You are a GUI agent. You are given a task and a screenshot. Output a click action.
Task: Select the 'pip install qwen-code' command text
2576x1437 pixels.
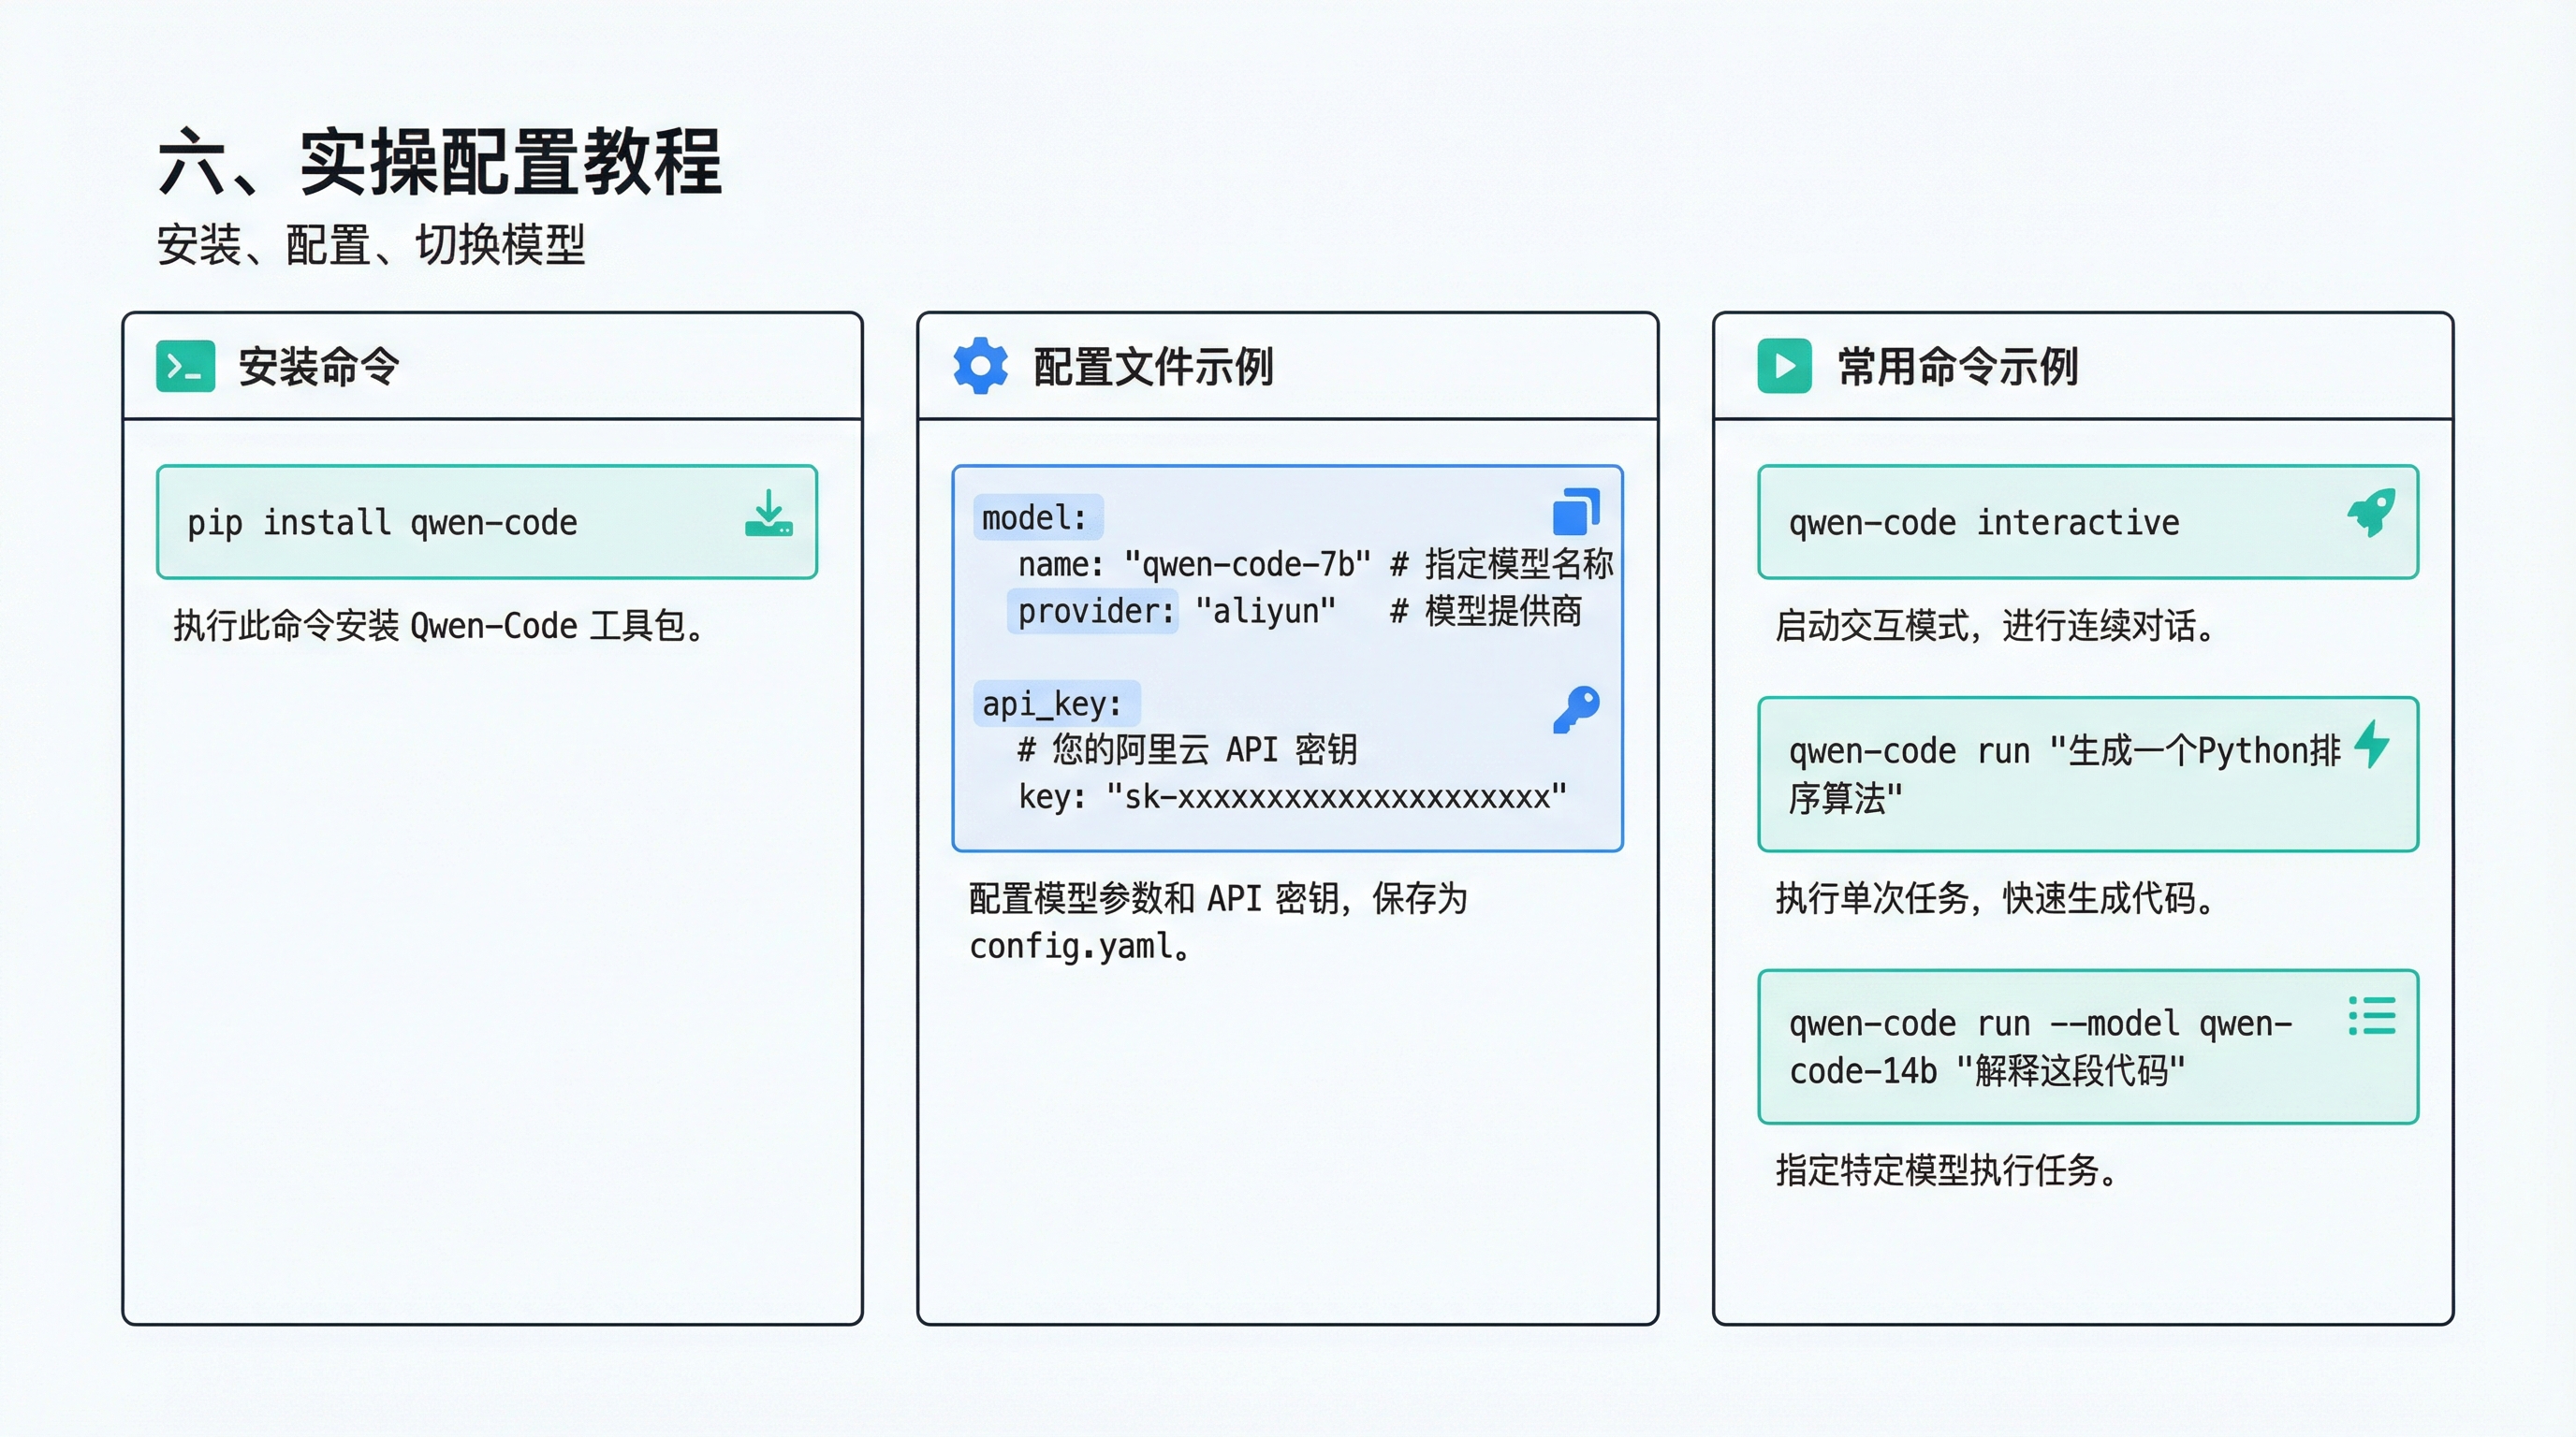point(382,523)
